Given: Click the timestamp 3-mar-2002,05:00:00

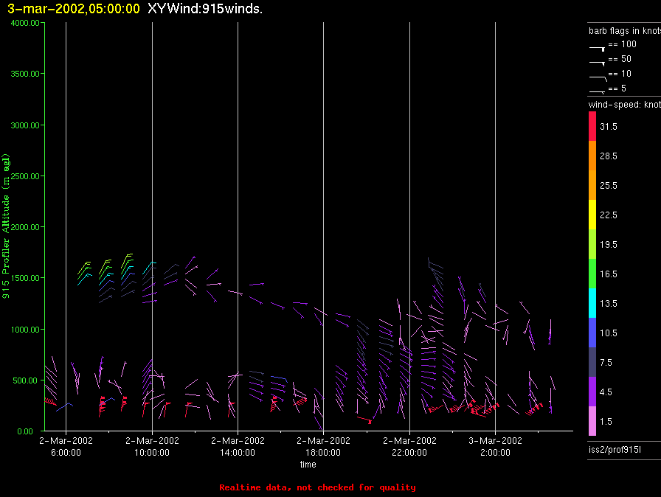Looking at the screenshot, I should 74,8.
